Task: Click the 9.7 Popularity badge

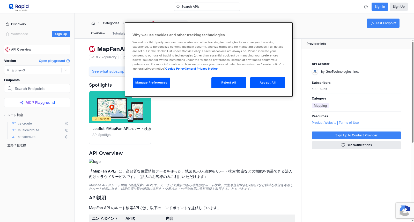Action: (104, 57)
